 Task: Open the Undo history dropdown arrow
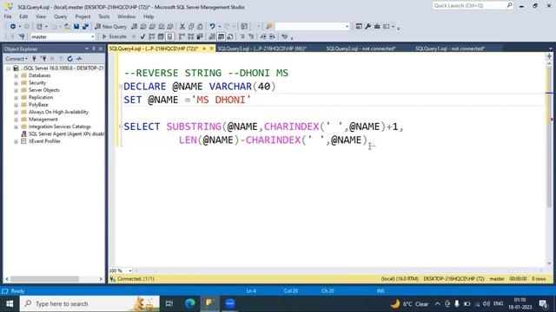[220, 27]
